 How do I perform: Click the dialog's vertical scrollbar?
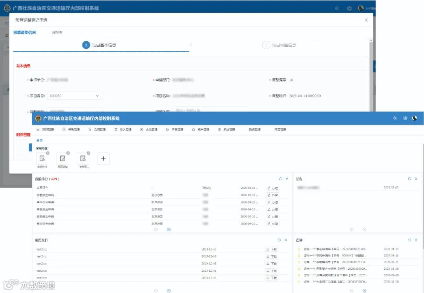[371, 76]
